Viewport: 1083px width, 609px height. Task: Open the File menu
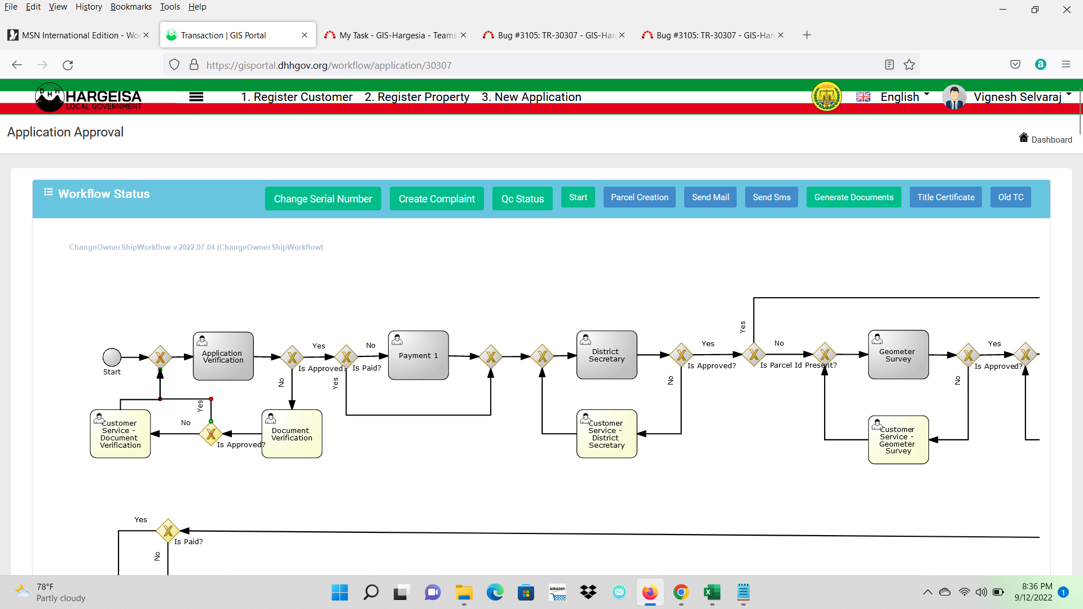tap(11, 7)
